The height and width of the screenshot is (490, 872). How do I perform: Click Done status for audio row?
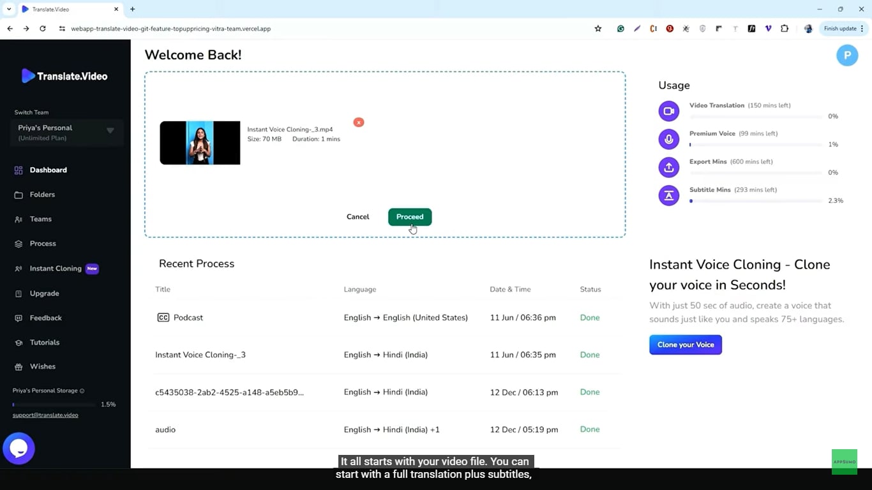(590, 429)
